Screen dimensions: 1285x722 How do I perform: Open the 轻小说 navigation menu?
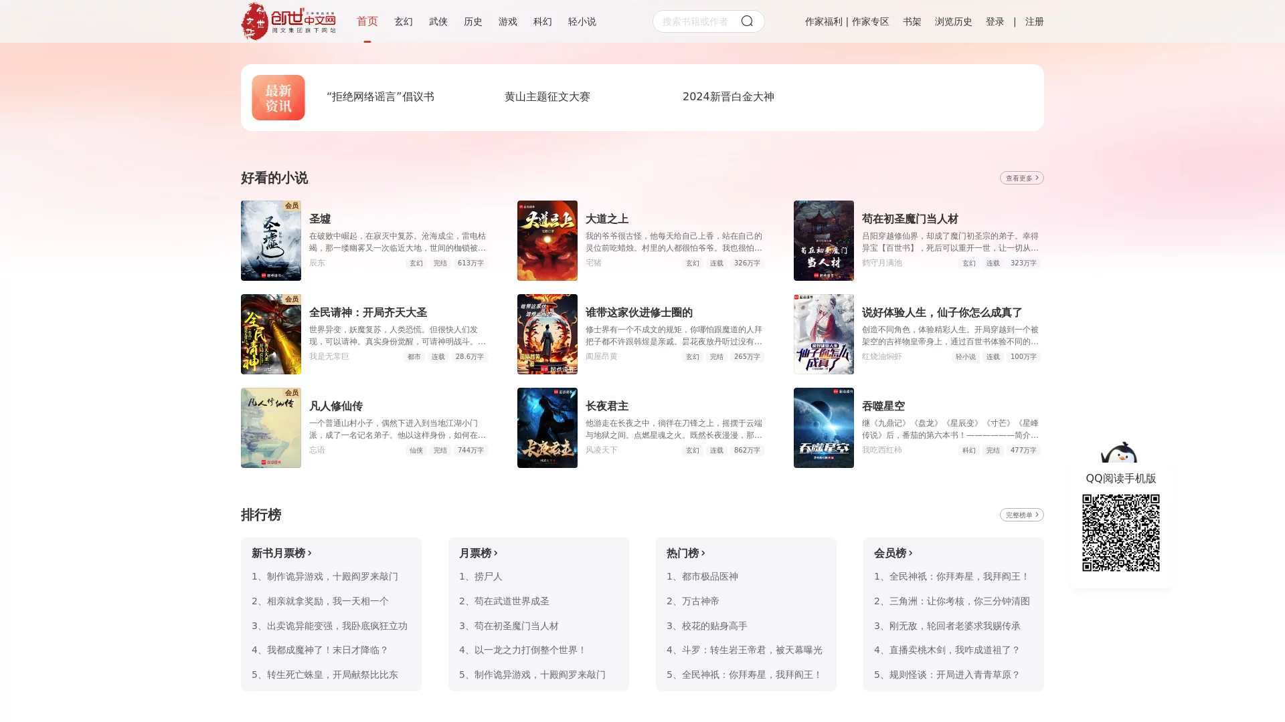click(x=581, y=21)
